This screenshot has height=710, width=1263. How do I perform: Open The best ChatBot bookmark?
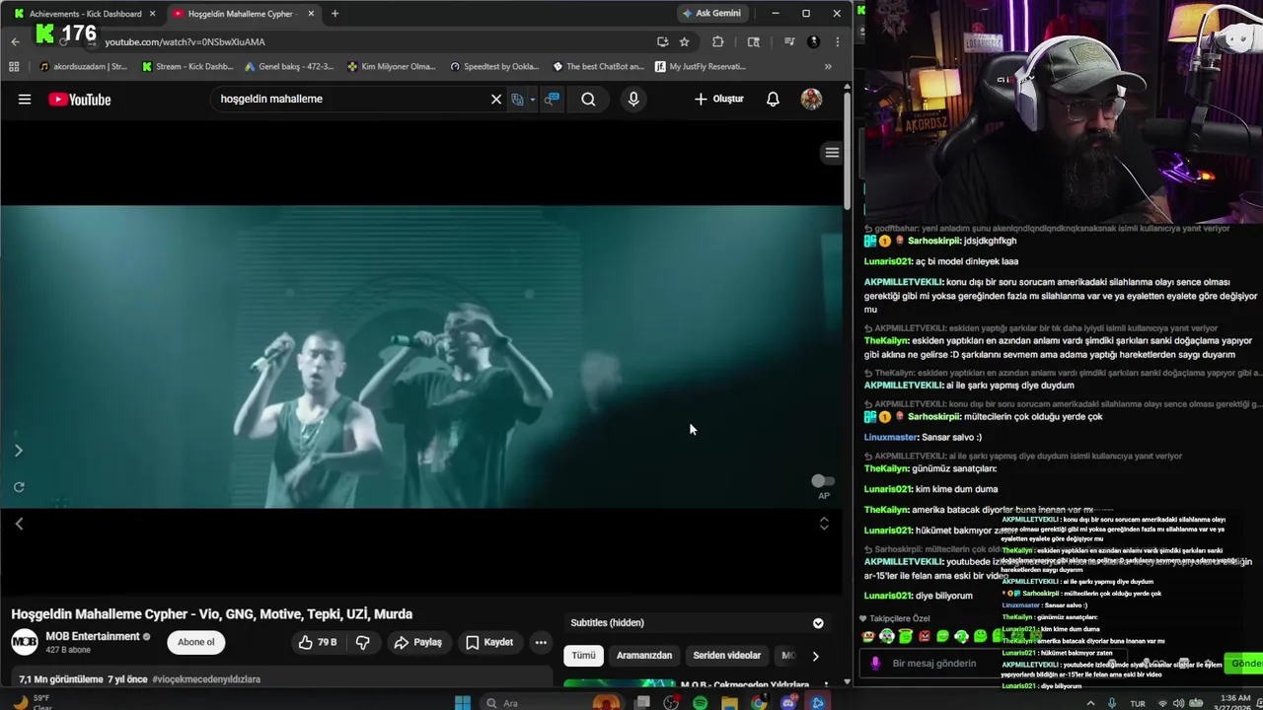[598, 67]
